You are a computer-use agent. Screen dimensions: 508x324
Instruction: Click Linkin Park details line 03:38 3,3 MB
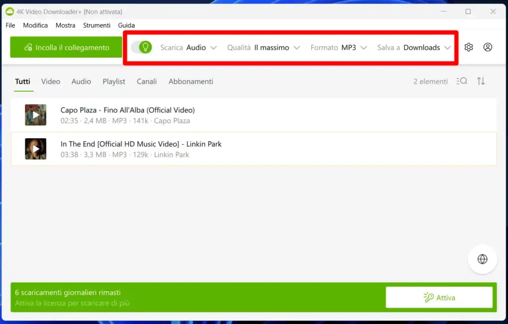(x=125, y=155)
